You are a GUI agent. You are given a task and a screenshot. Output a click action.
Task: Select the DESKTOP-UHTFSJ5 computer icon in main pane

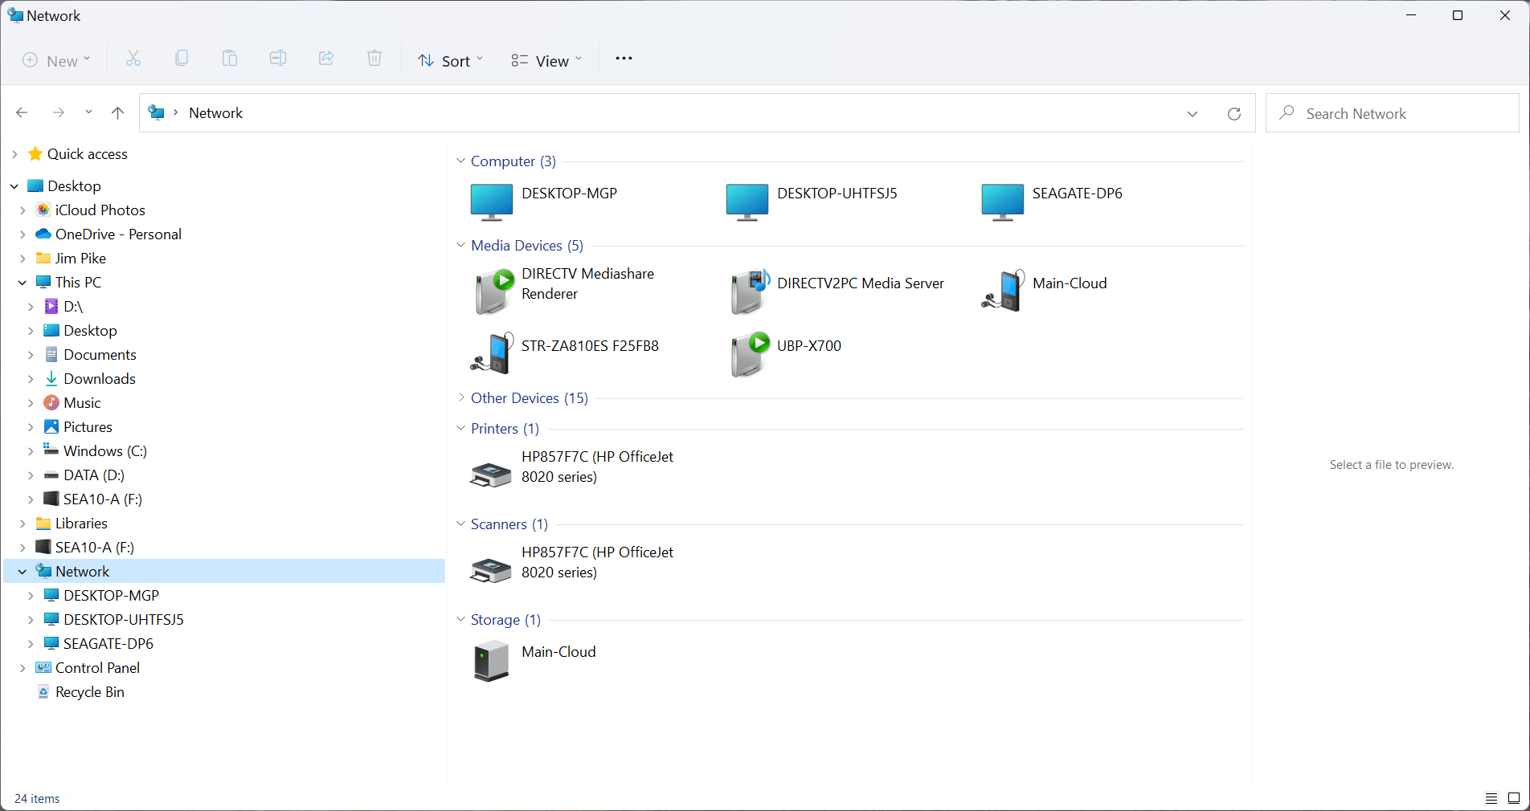[747, 202]
